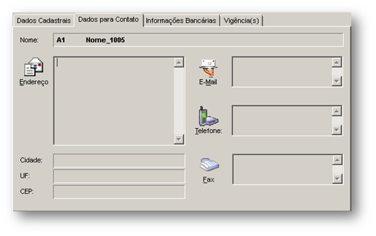The height and width of the screenshot is (236, 376).
Task: Click the E-Mail text box
Action: click(282, 72)
